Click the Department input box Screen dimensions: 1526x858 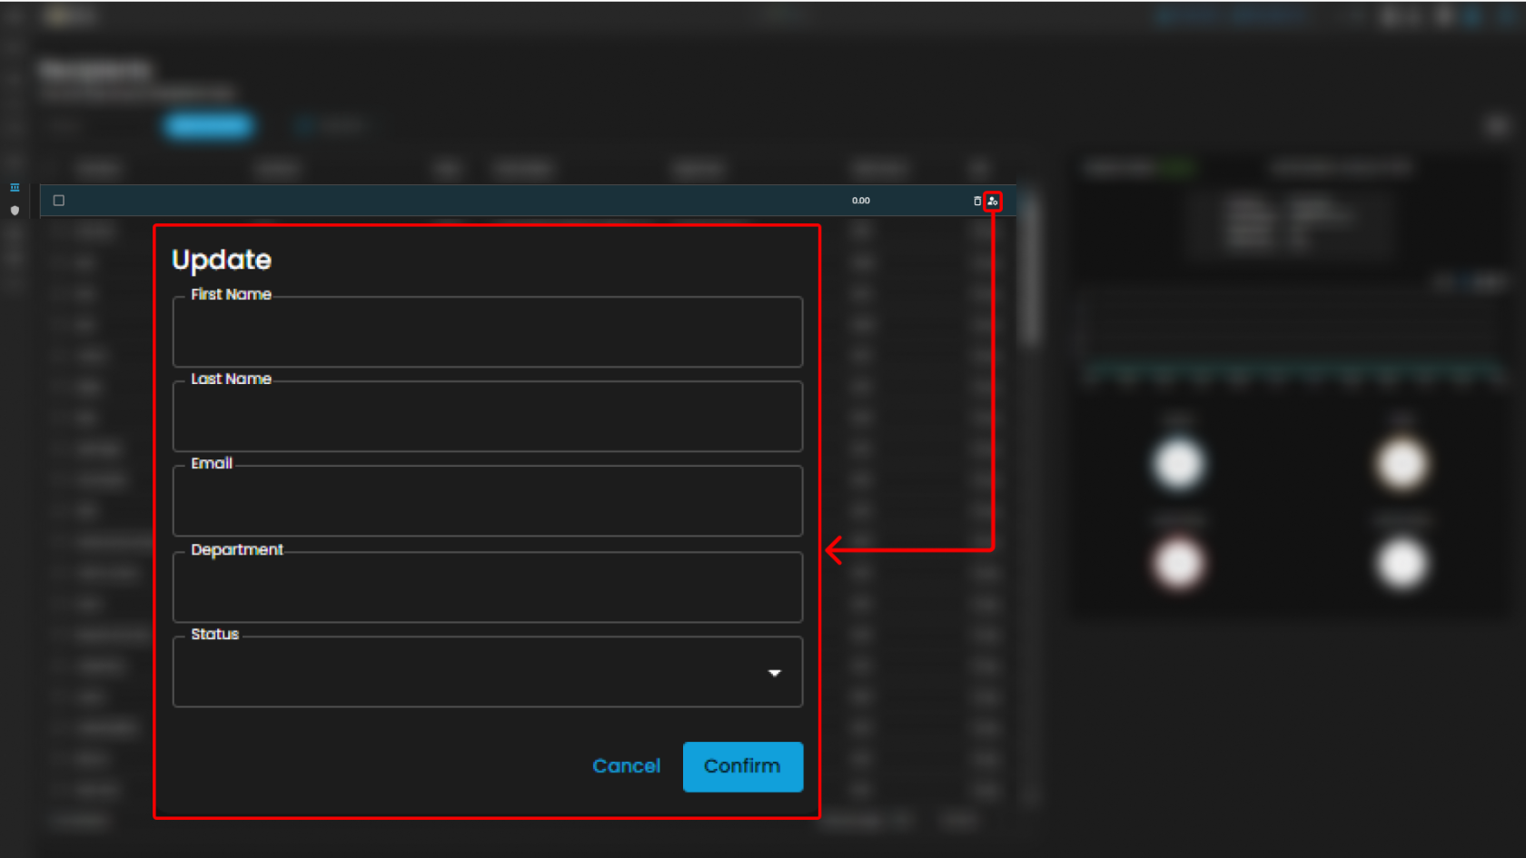[x=487, y=587]
